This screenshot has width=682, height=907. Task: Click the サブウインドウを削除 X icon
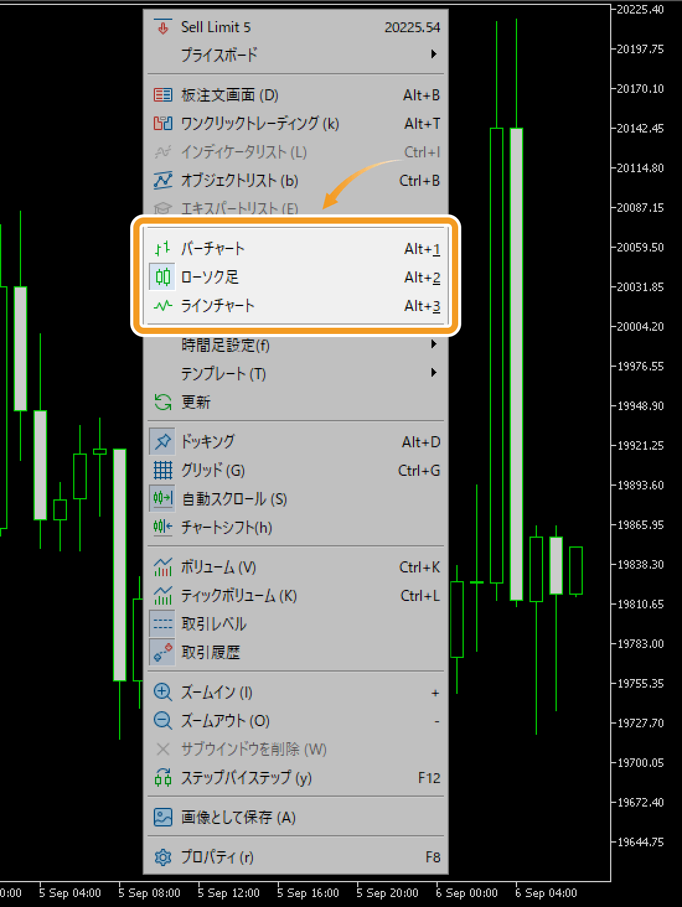(x=163, y=749)
